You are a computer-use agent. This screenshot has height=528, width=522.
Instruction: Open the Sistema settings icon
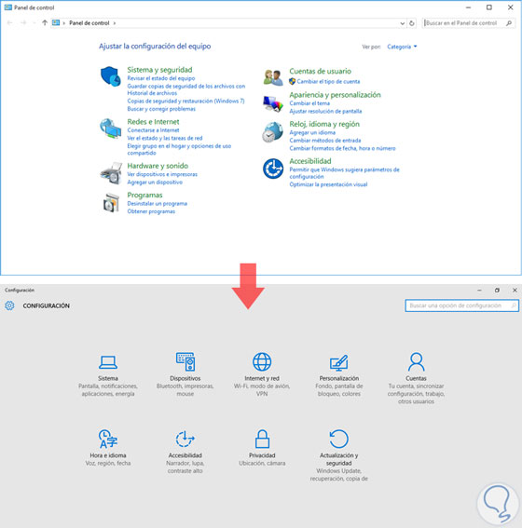108,362
